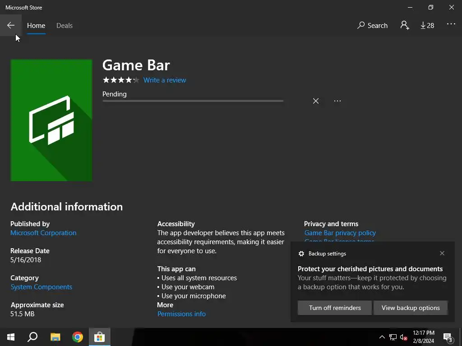Click Additional information heading
Screen dimensions: 462x346
pyautogui.click(x=67, y=207)
